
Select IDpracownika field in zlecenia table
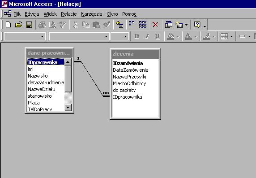(x=135, y=97)
